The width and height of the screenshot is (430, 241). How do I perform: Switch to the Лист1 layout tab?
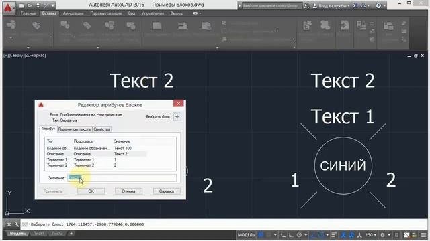tap(38, 234)
